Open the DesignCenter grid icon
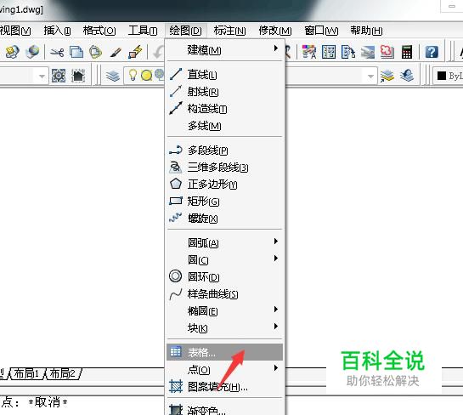This screenshot has width=463, height=415. 329,52
